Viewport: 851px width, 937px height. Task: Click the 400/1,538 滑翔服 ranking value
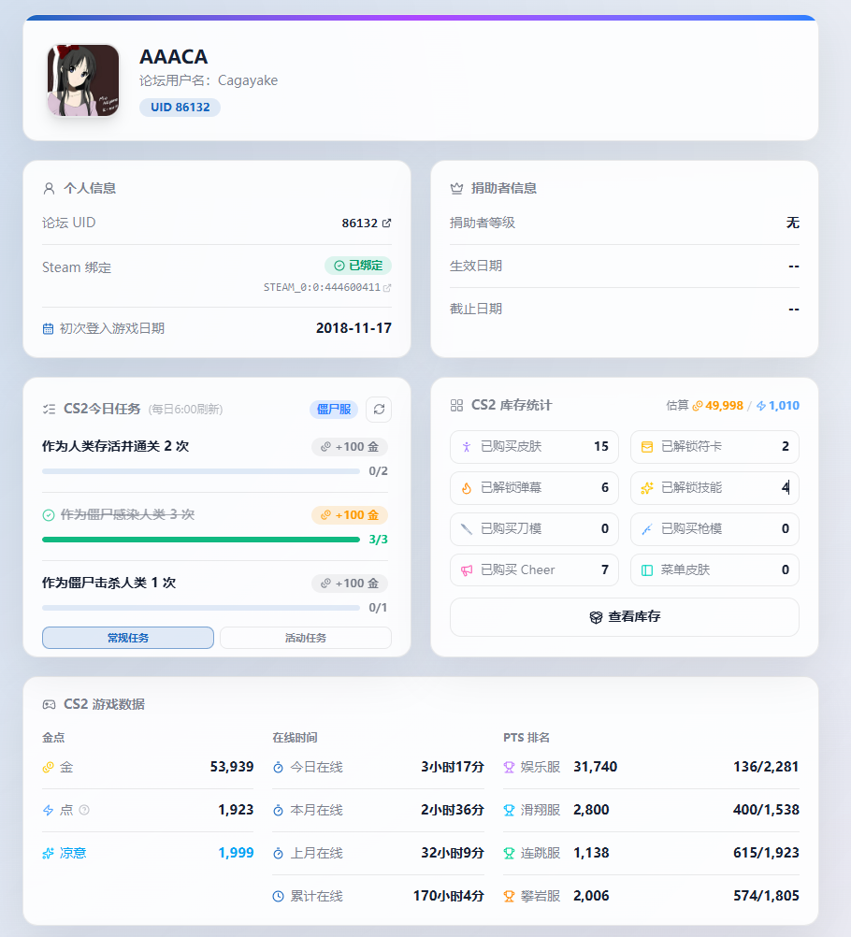click(x=766, y=810)
